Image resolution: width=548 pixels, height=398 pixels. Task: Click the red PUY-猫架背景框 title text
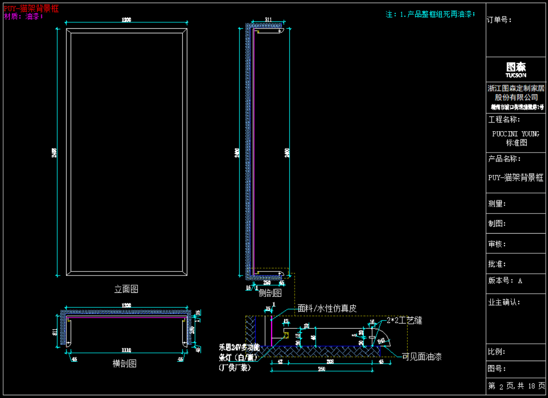pos(31,9)
